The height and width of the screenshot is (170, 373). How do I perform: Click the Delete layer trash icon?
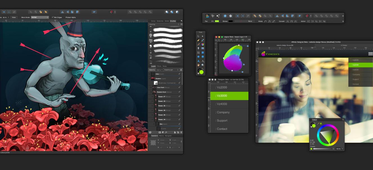(181, 132)
